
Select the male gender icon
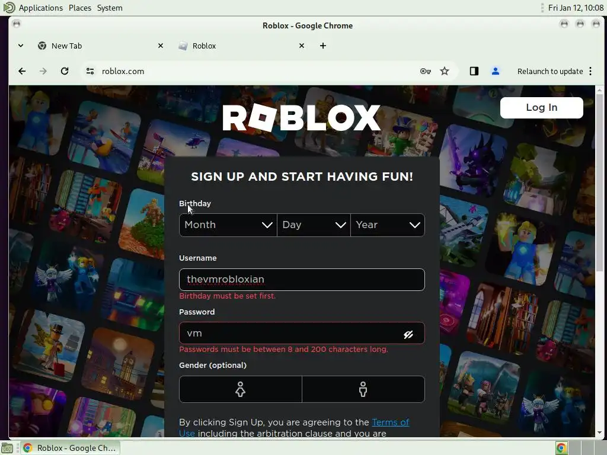[x=363, y=389]
